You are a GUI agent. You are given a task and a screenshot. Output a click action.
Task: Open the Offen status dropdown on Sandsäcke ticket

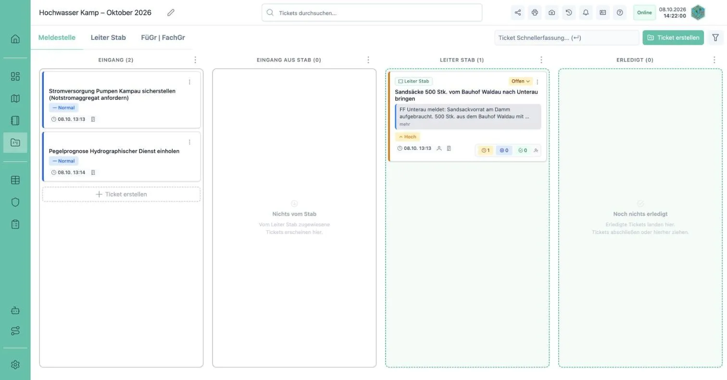coord(521,81)
